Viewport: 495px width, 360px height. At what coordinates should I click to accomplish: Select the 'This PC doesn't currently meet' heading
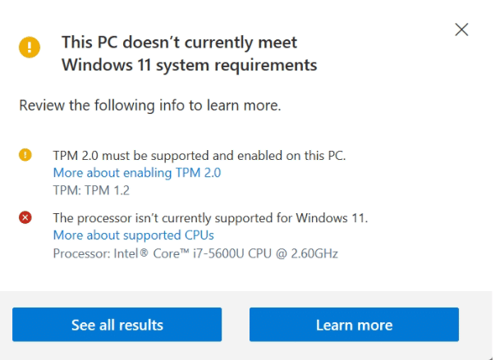click(179, 43)
